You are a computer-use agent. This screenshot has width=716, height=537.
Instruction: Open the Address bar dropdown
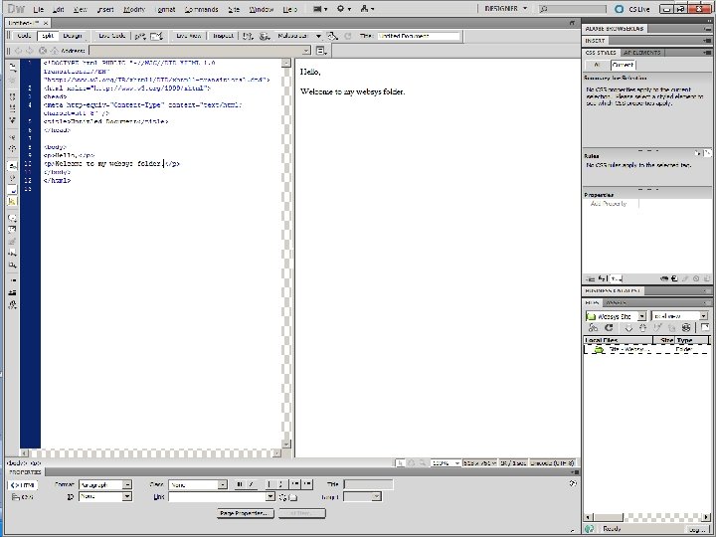306,51
